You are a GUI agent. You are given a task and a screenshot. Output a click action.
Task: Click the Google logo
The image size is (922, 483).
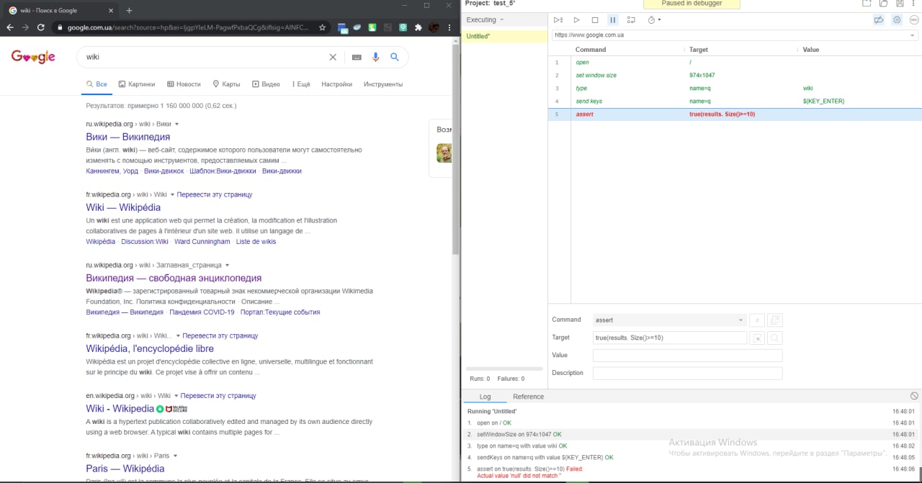[33, 57]
